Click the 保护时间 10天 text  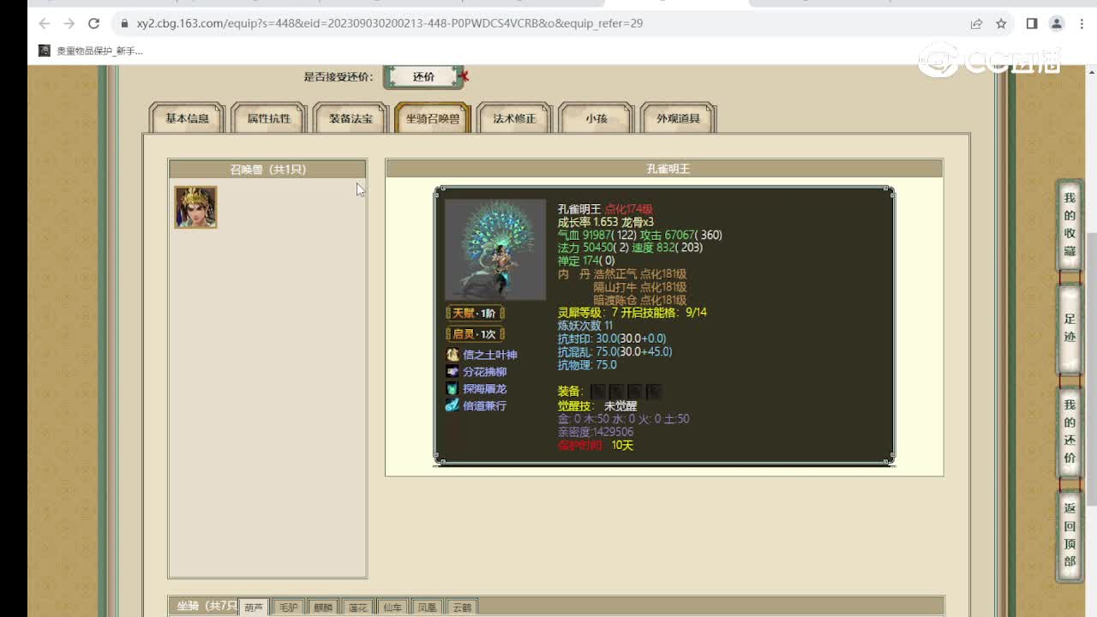point(596,446)
